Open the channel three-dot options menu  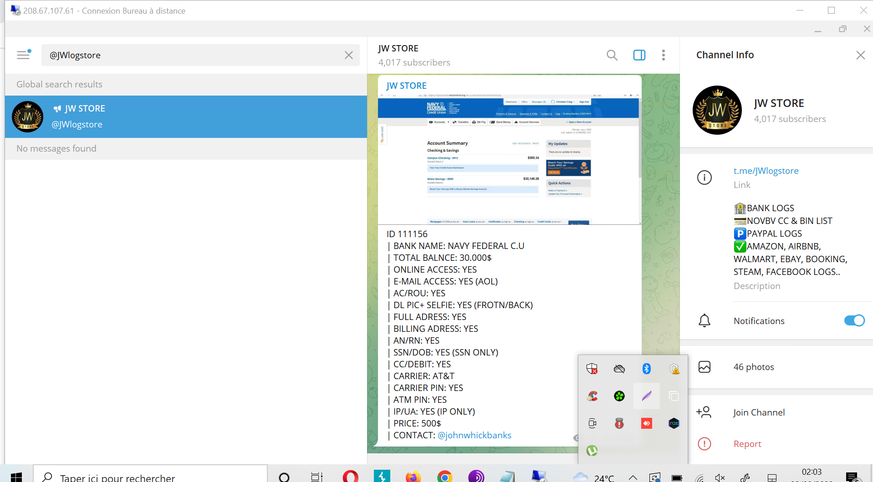[664, 55]
